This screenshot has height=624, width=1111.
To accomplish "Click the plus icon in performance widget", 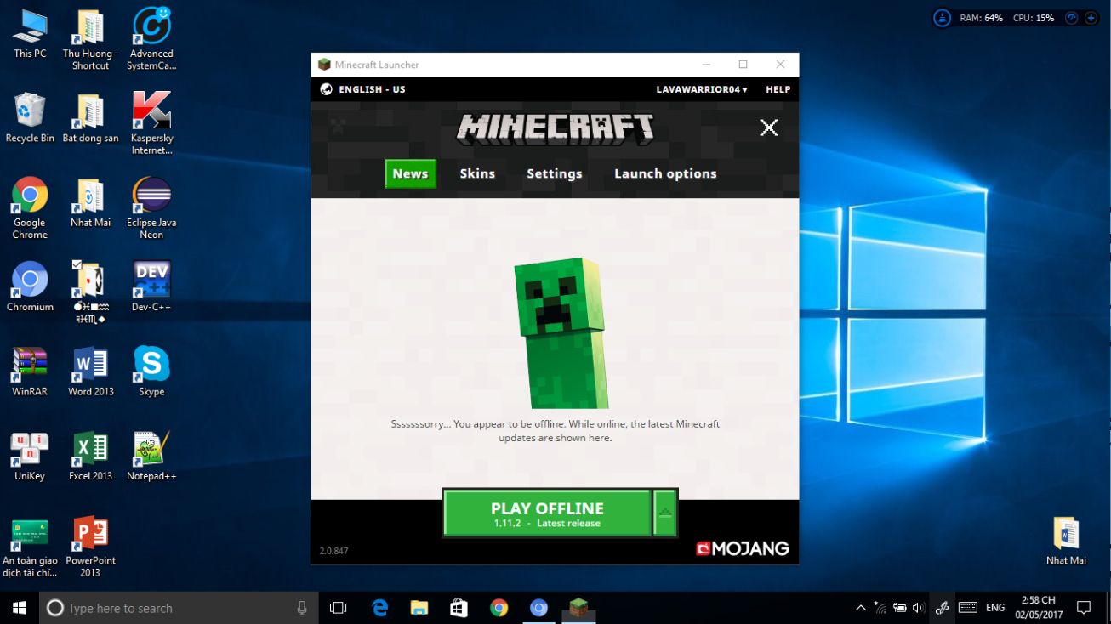I will click(x=1091, y=18).
